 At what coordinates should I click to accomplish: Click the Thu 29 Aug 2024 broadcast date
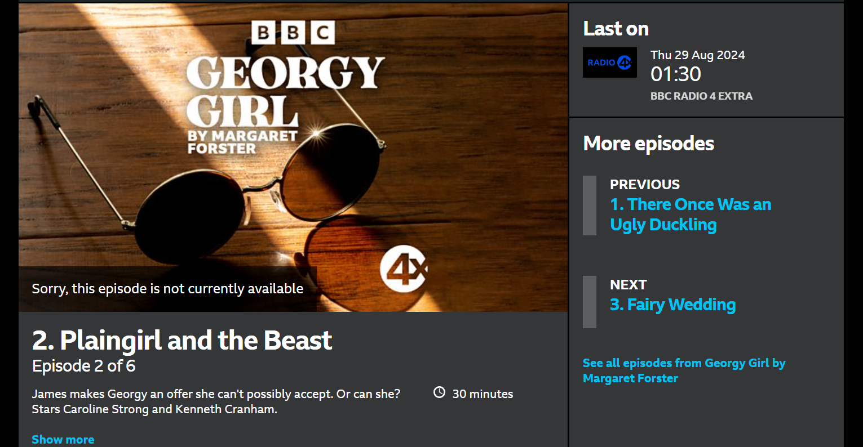(x=698, y=55)
